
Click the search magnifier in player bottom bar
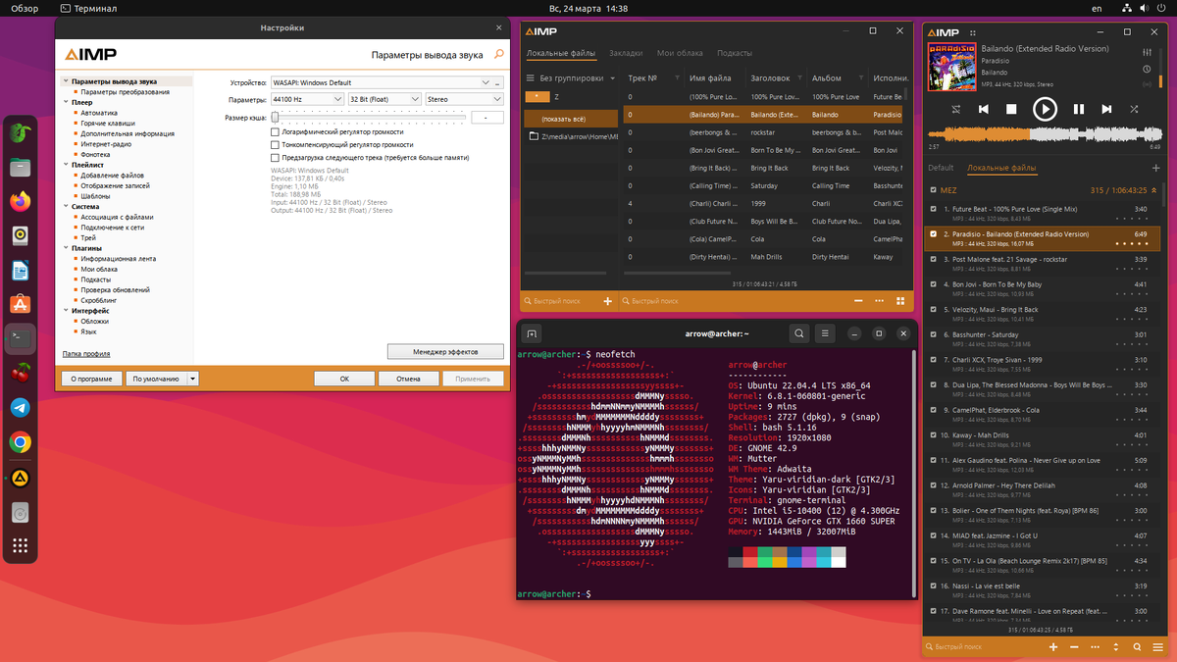(x=1137, y=647)
